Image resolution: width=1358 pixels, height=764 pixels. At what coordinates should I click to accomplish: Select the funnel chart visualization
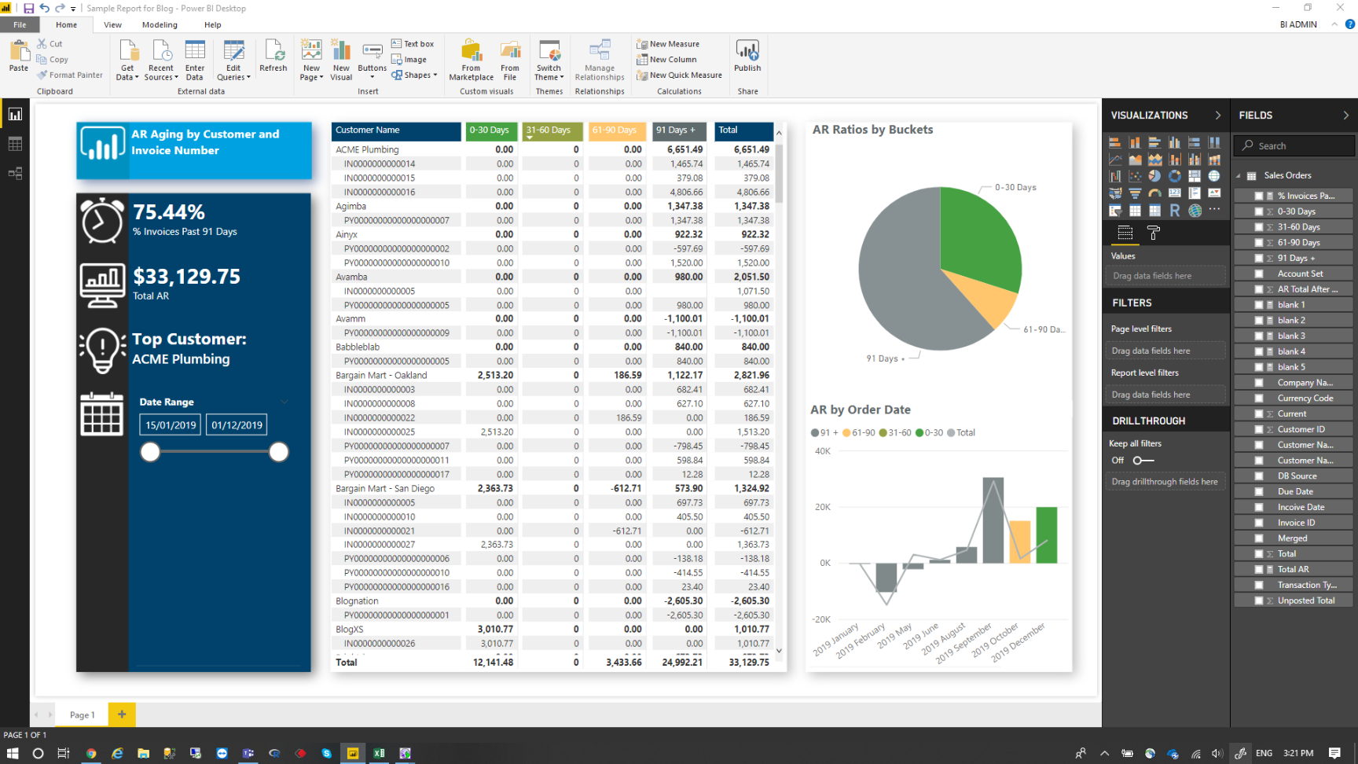(1135, 193)
